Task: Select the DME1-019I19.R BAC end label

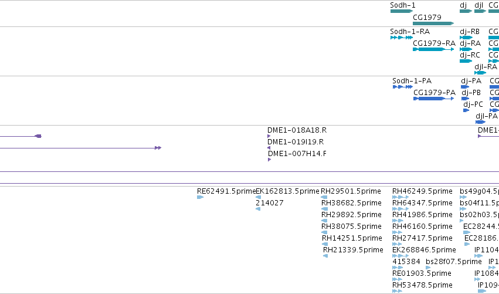Action: [x=296, y=142]
